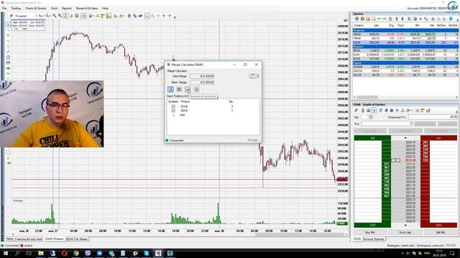Click the zoom in magnifier on chart toolbar
460x258 pixels.
coord(55,16)
